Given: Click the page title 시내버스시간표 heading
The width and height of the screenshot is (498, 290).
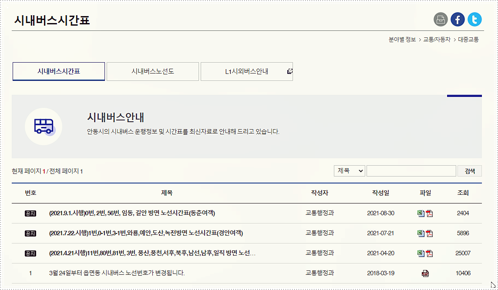Looking at the screenshot, I should point(52,20).
